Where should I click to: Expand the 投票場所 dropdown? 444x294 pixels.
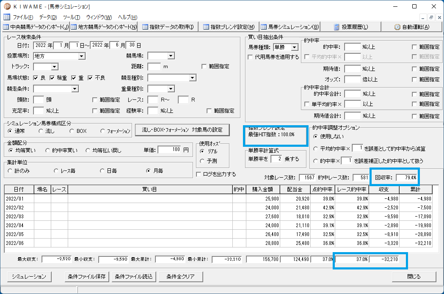coord(82,56)
